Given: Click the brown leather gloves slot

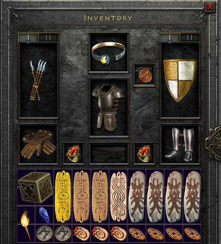Looking at the screenshot, I should [38, 144].
